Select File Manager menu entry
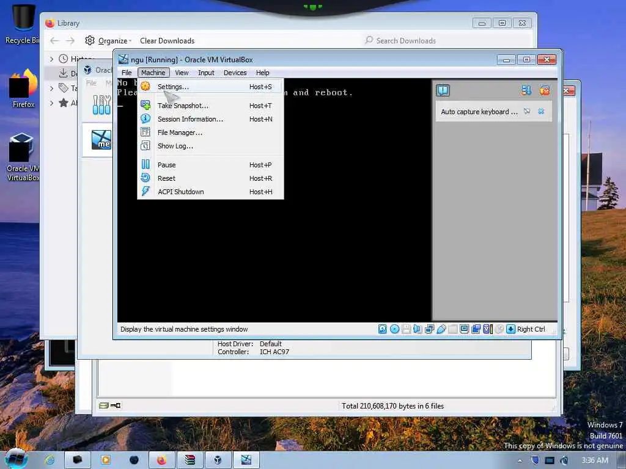 pyautogui.click(x=210, y=133)
